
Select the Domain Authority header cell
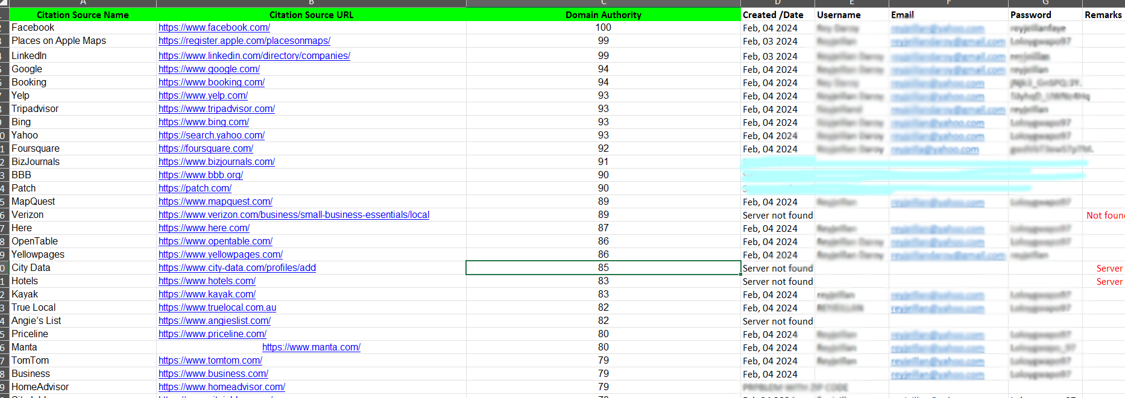pos(603,14)
